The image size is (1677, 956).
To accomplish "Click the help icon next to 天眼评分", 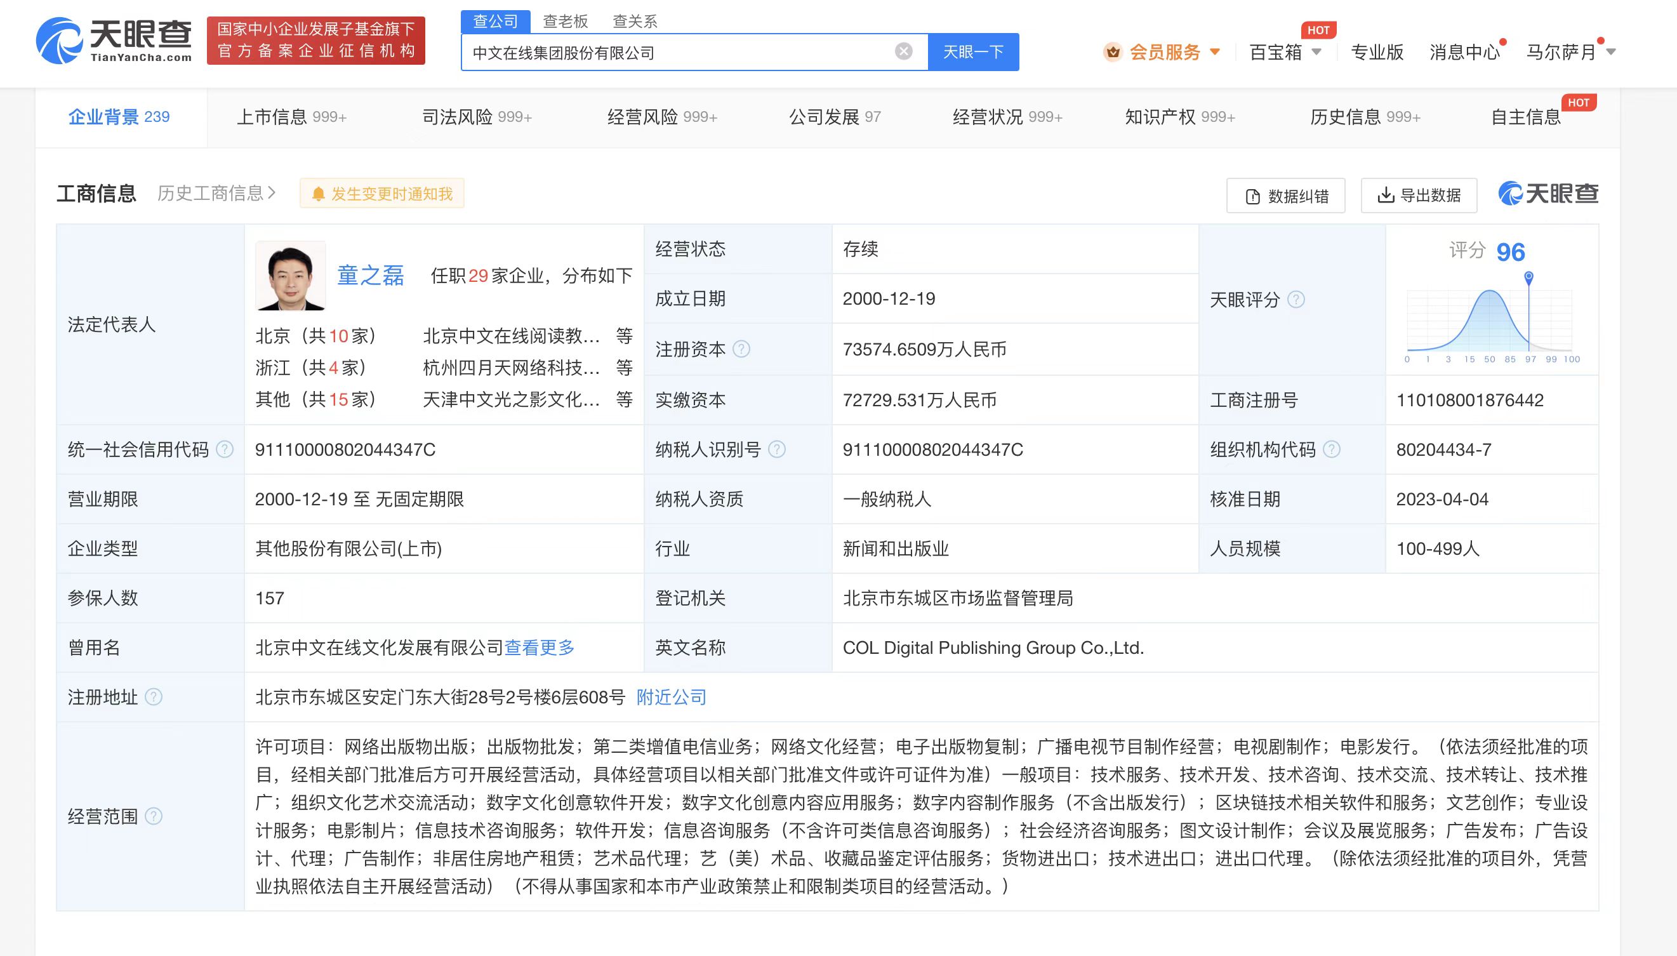I will pos(1296,300).
